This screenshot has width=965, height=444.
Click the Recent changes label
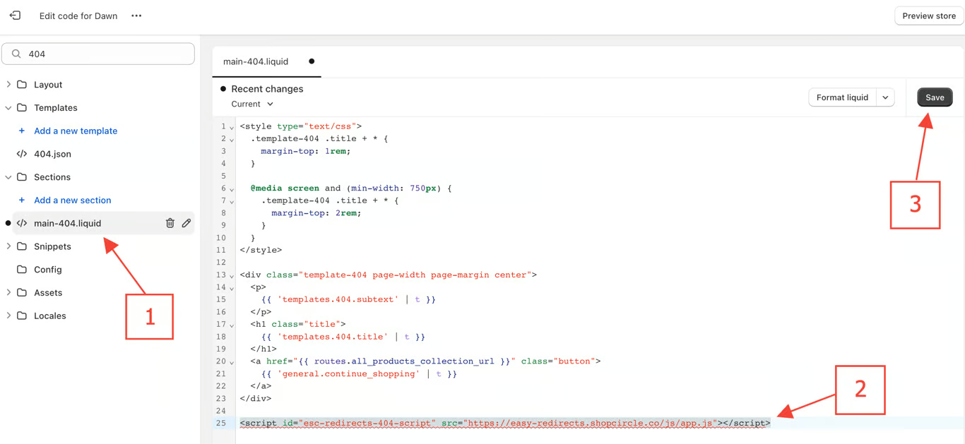[267, 89]
